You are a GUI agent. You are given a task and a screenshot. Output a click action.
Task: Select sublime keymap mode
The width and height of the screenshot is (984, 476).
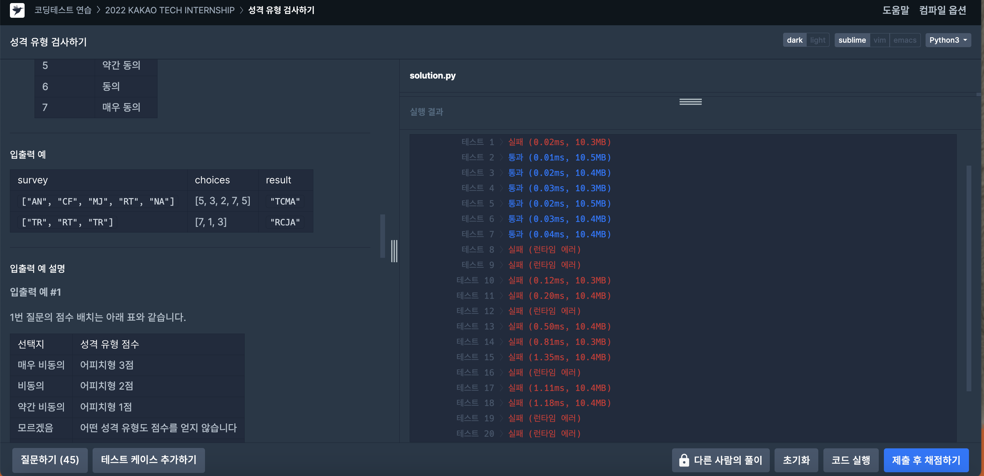[852, 40]
